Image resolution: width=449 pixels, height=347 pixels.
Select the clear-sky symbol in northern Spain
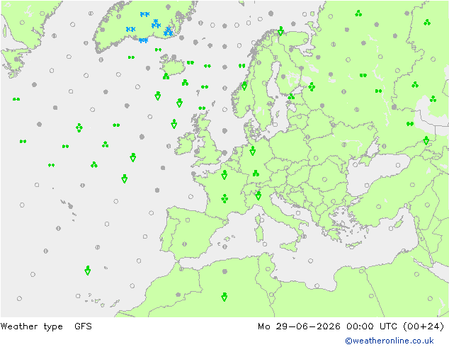188,220
